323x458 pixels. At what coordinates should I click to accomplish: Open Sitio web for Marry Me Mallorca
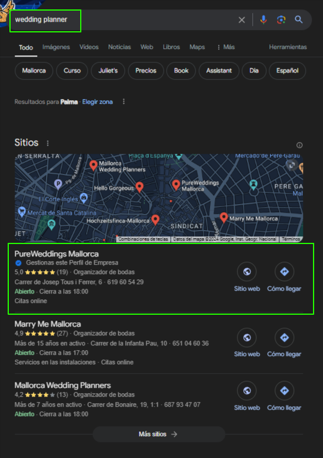247,342
